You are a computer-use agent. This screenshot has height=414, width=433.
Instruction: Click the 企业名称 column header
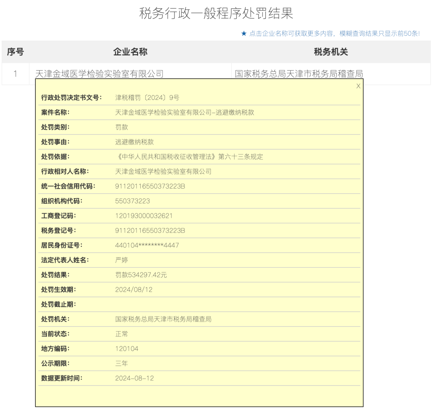130,52
